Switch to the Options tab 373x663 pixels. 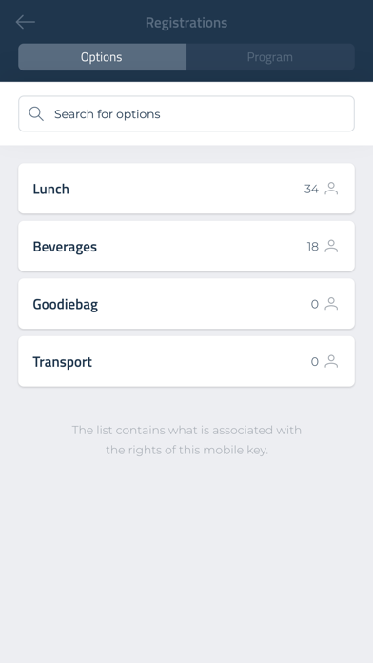coord(102,56)
